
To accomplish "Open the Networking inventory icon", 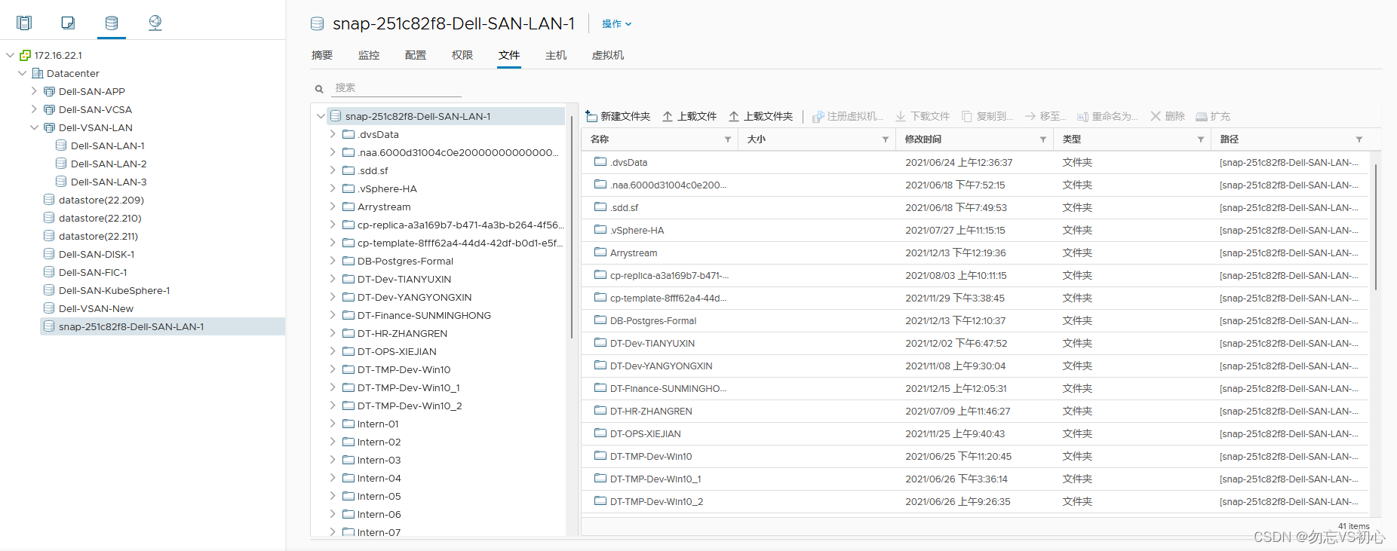I will coord(155,23).
